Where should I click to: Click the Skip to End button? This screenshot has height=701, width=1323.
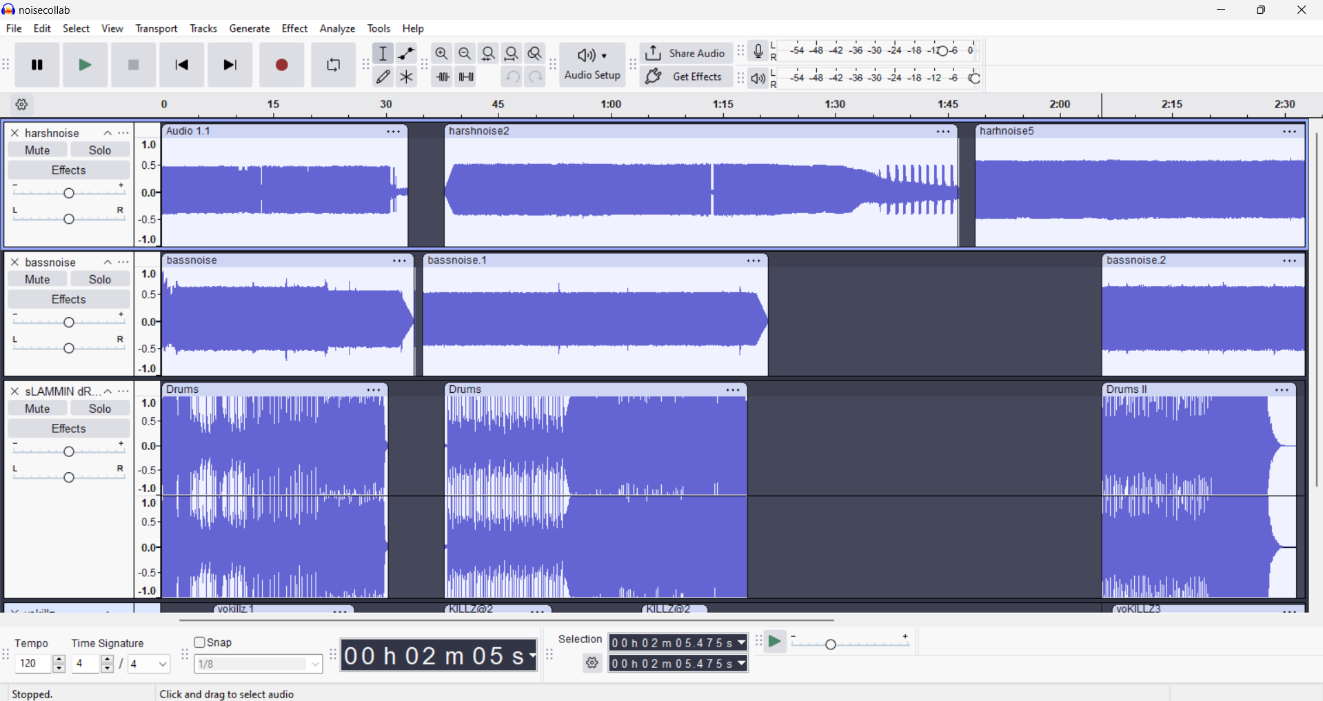[231, 65]
